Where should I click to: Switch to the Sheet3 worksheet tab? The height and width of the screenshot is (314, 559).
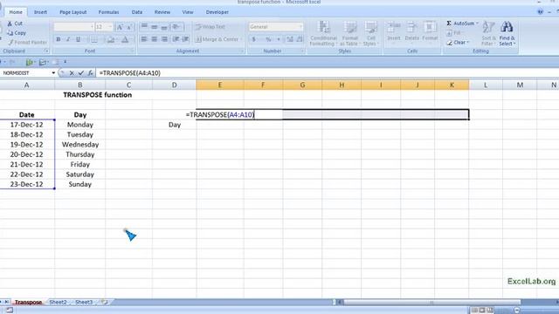point(84,302)
